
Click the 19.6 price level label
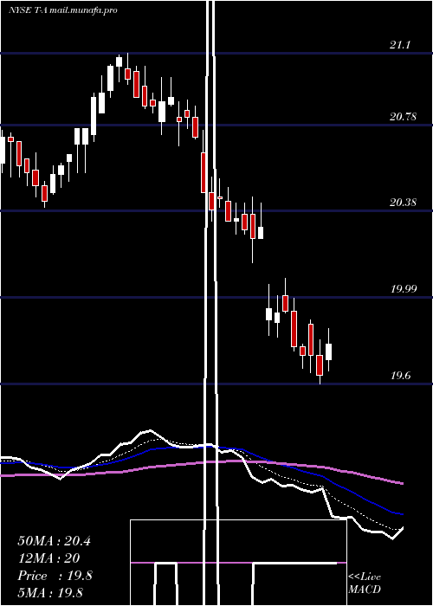tap(400, 375)
